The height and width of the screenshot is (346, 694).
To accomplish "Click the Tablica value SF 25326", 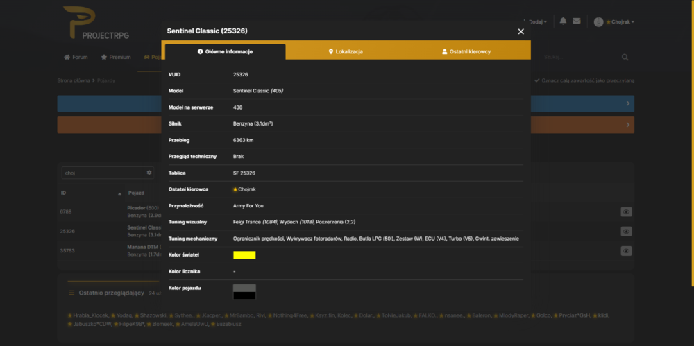I will 244,173.
